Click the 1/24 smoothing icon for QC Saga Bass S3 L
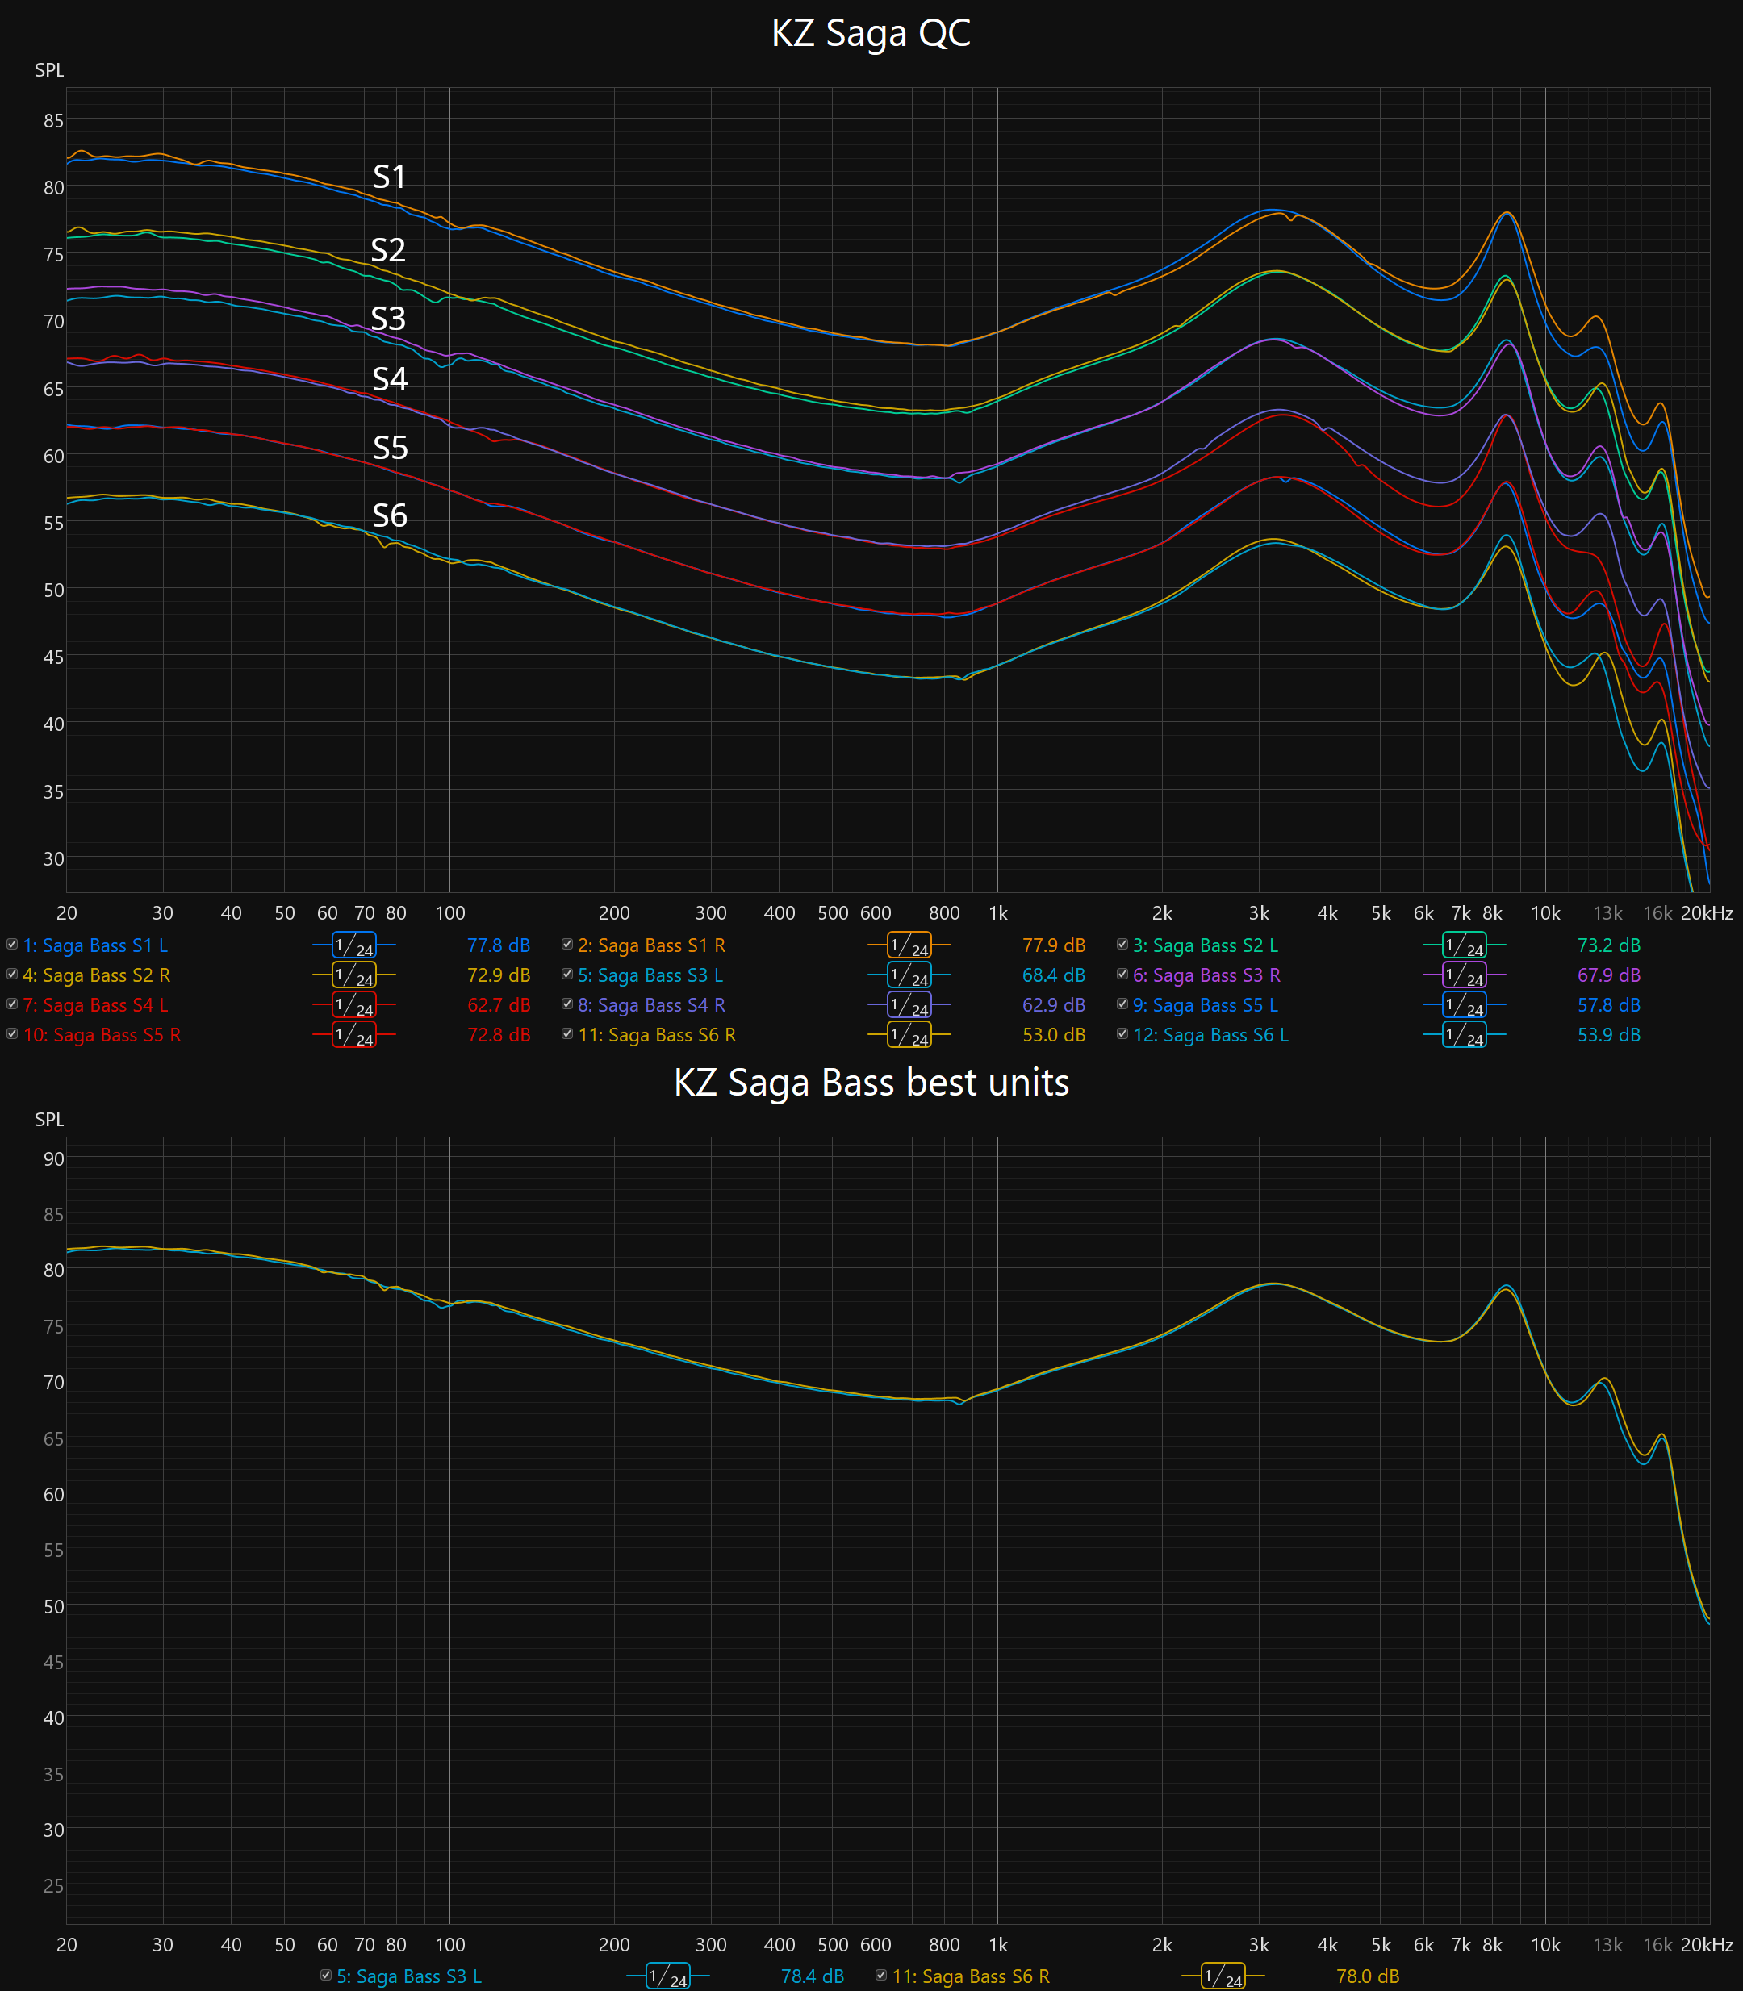The width and height of the screenshot is (1743, 1991). pyautogui.click(x=909, y=975)
